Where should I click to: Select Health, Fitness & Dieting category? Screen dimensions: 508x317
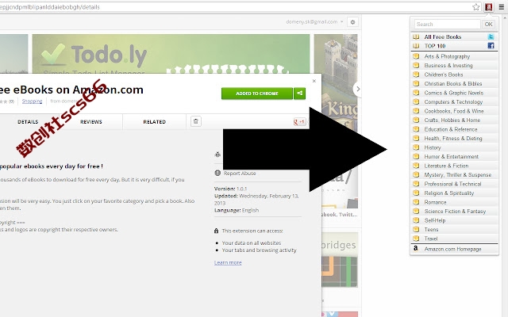(454, 138)
